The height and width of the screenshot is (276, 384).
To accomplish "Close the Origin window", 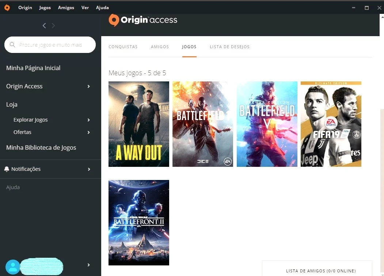I will (x=379, y=8).
